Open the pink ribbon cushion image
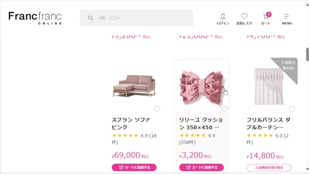309x174 pixels. 201,87
